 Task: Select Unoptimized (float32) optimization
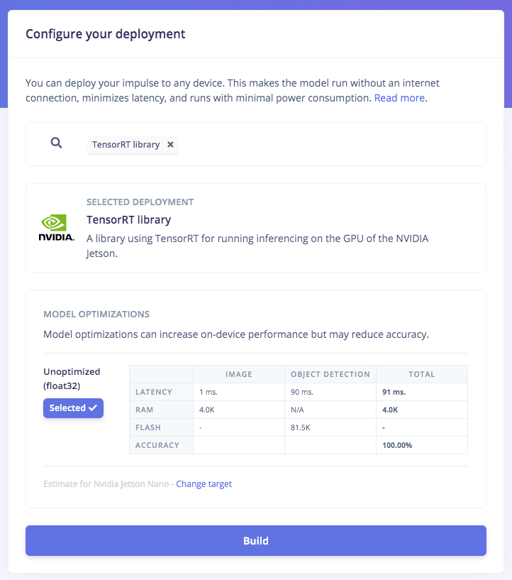pyautogui.click(x=73, y=408)
